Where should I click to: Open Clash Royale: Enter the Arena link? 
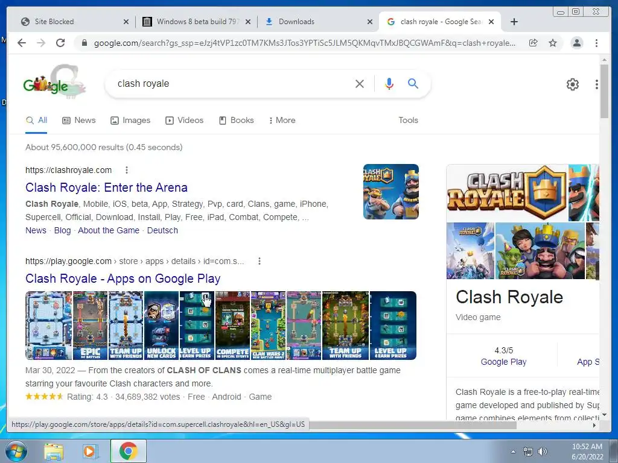[x=106, y=187]
